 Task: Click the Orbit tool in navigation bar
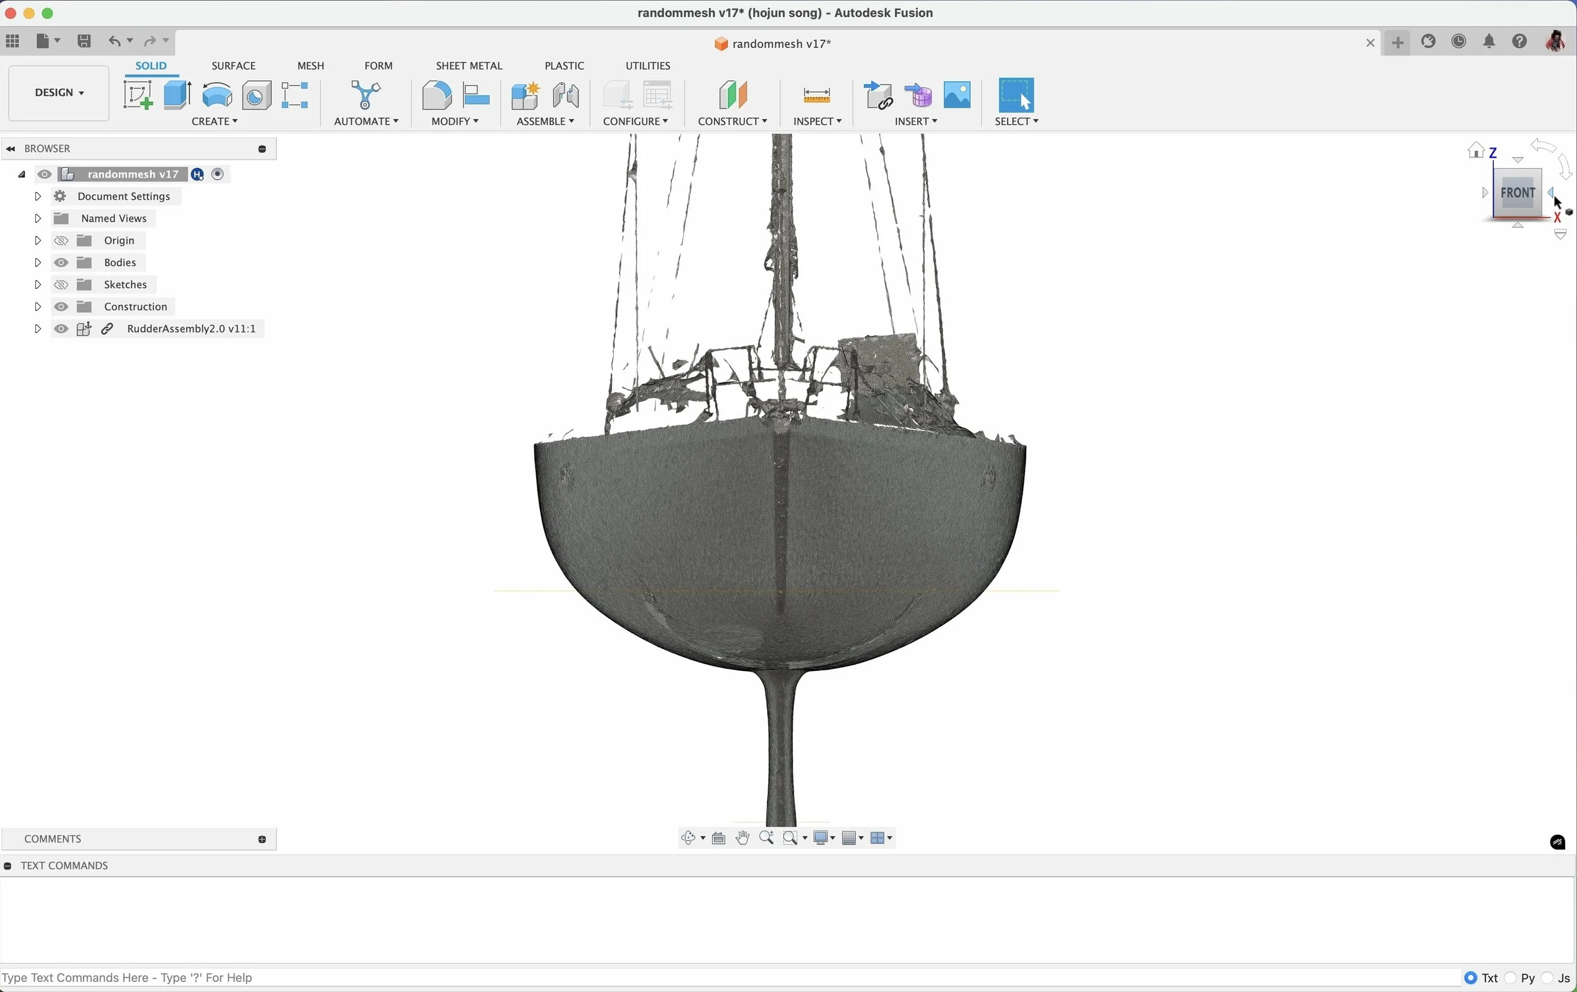point(688,838)
